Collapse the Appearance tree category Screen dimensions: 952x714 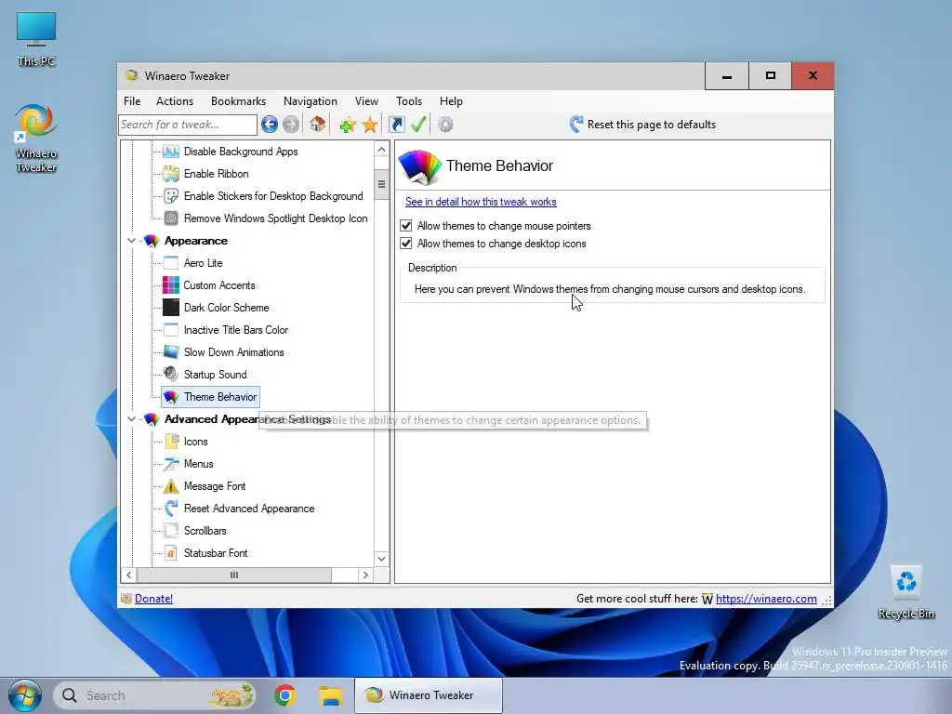click(131, 241)
